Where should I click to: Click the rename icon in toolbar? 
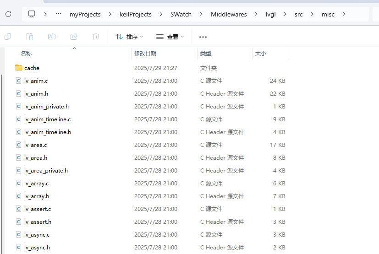pos(52,37)
